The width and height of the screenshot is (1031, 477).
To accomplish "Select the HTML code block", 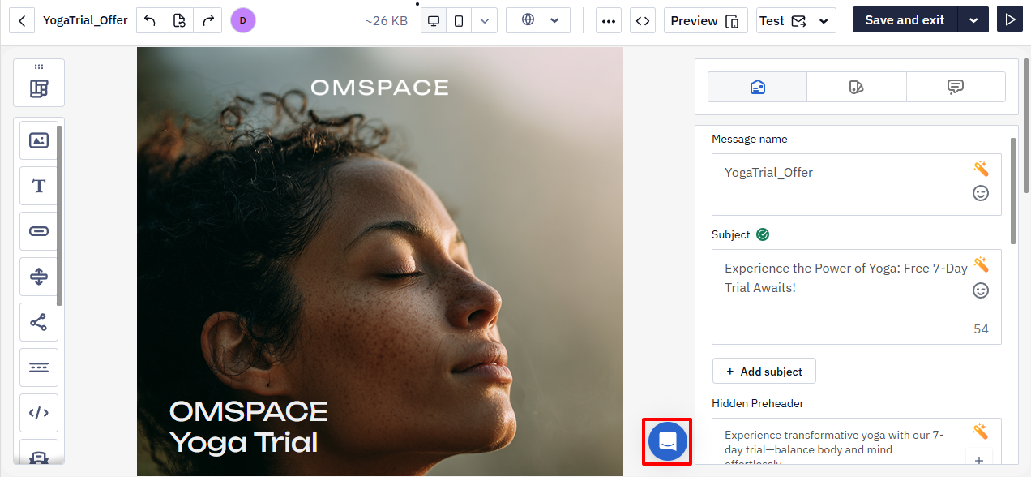I will pos(39,413).
